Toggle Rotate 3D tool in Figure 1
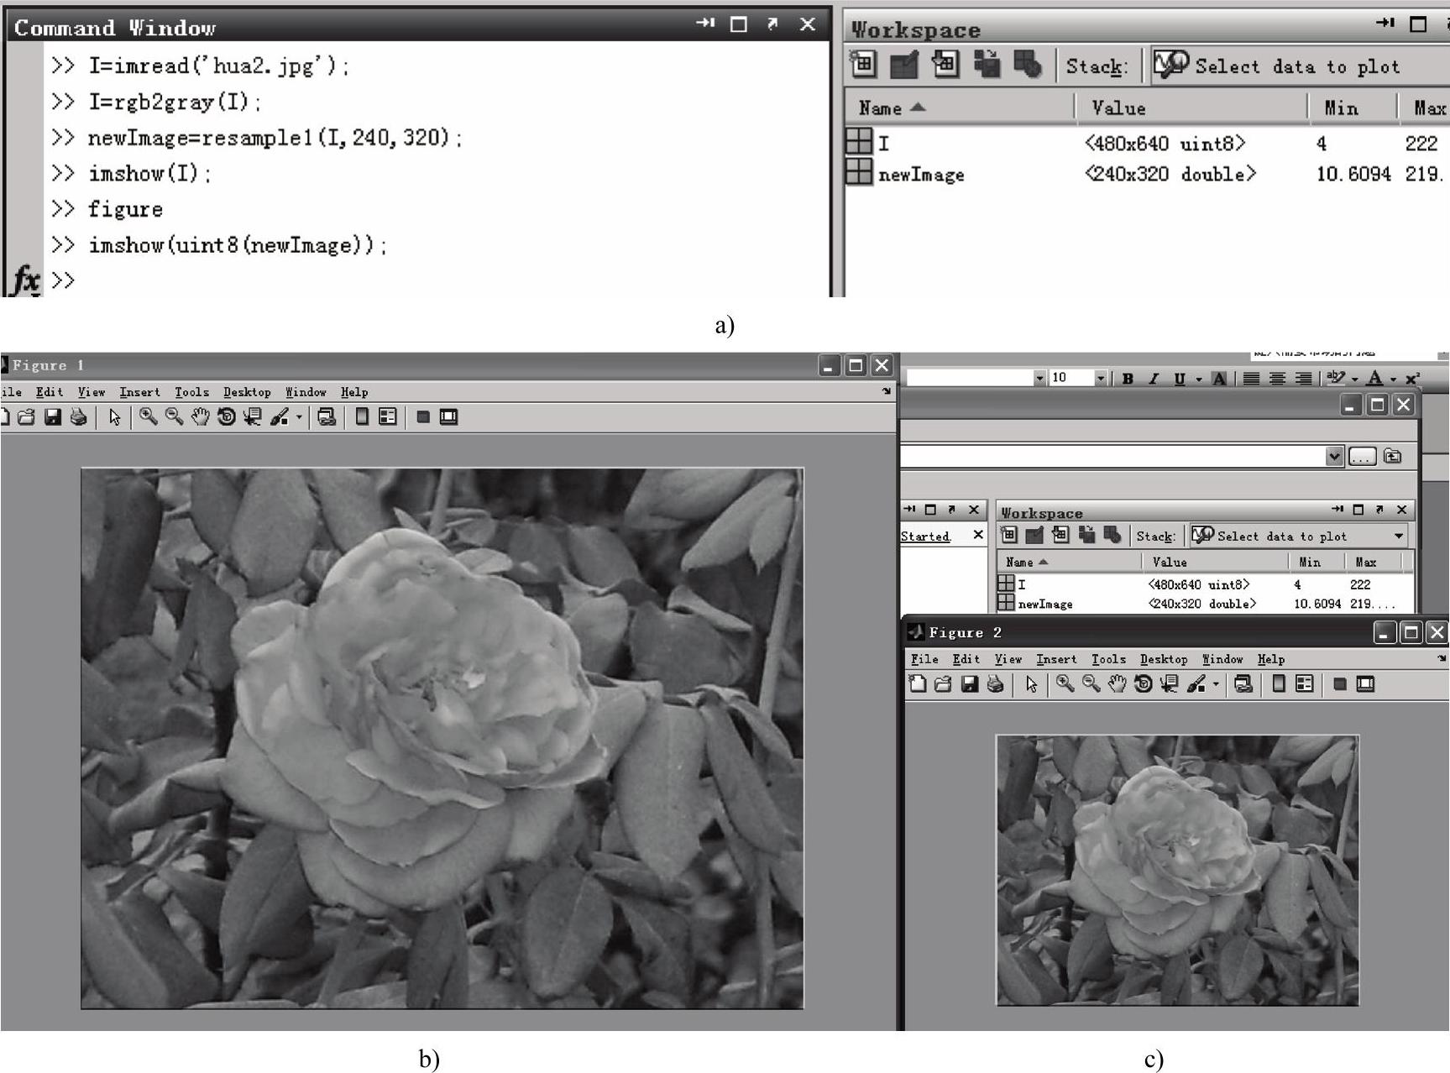The image size is (1450, 1073). [226, 416]
